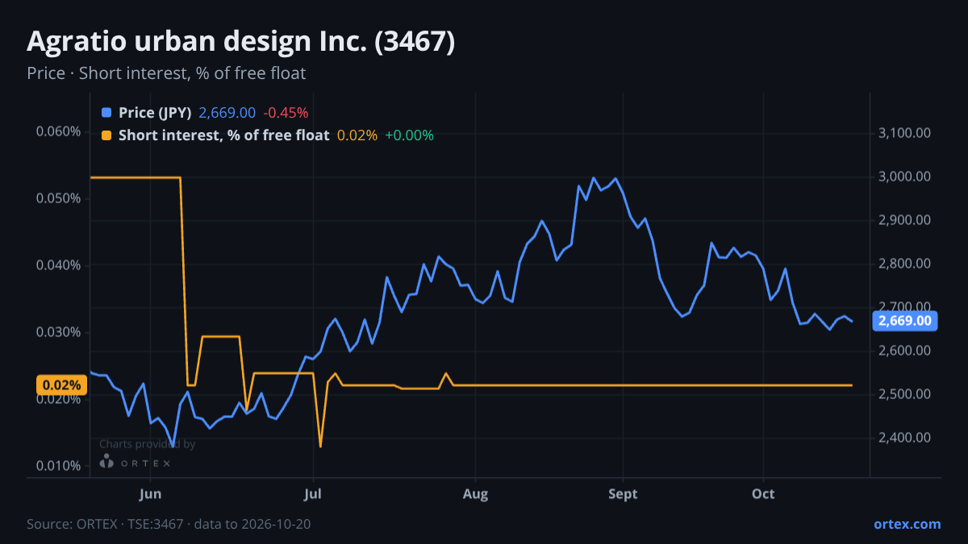Click the Jul label on the time axis
The width and height of the screenshot is (968, 544).
[x=314, y=493]
